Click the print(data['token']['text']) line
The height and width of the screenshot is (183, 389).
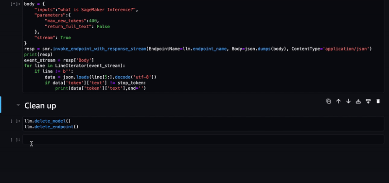(x=101, y=88)
